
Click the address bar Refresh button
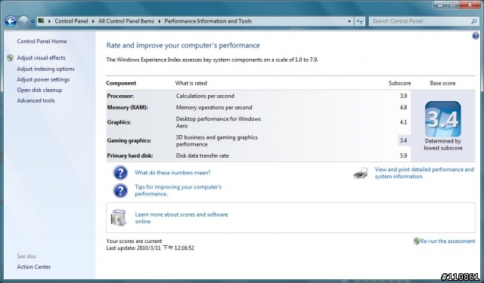[x=360, y=21]
